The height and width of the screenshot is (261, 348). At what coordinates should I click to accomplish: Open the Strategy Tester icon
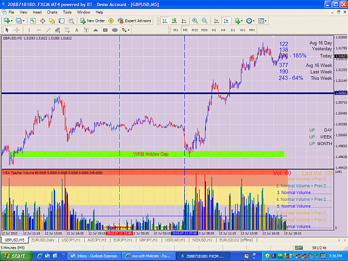[71, 21]
